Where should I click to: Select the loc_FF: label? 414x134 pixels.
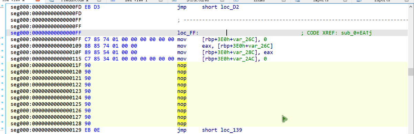pos(188,33)
